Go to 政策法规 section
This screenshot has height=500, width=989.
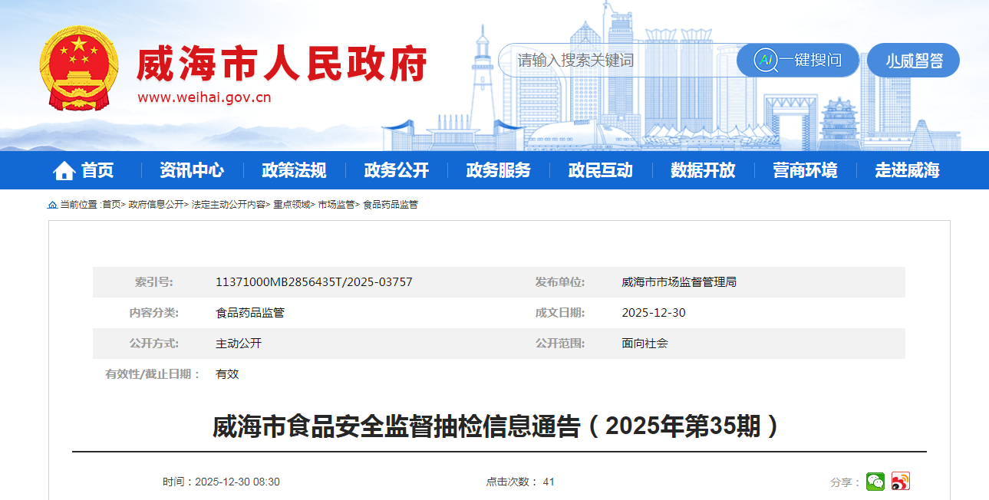coord(294,170)
